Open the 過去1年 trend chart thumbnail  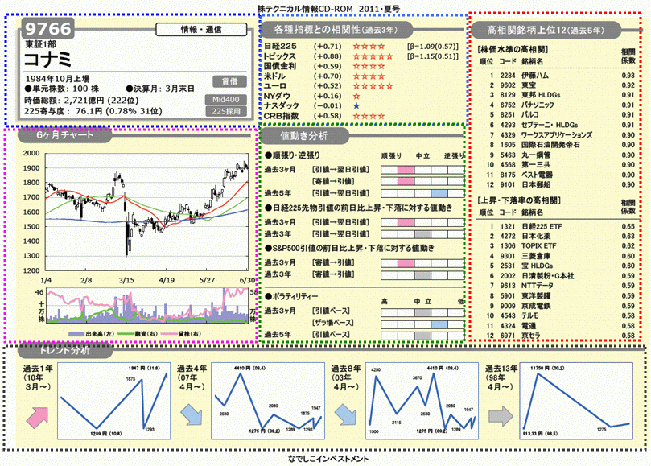(113, 401)
